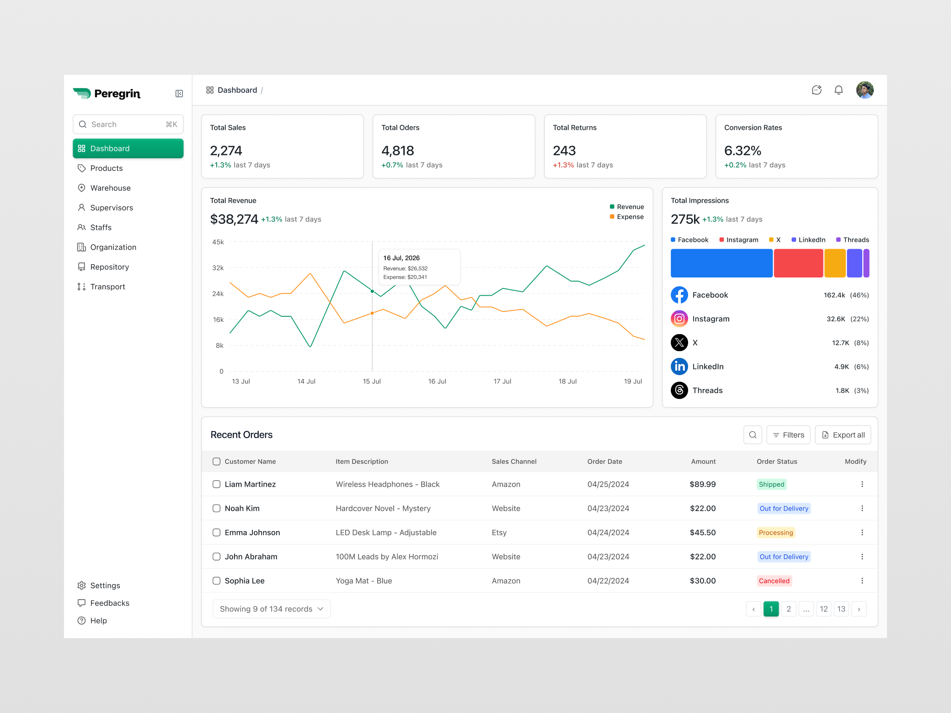Click the Peregrin logo
This screenshot has height=713, width=951.
(107, 94)
